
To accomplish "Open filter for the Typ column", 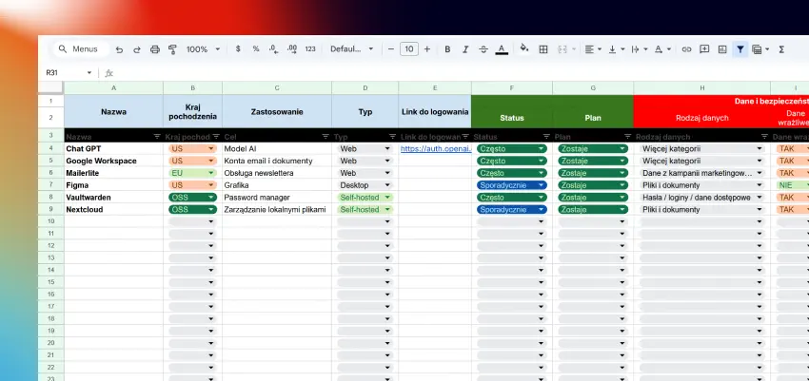I will click(392, 137).
